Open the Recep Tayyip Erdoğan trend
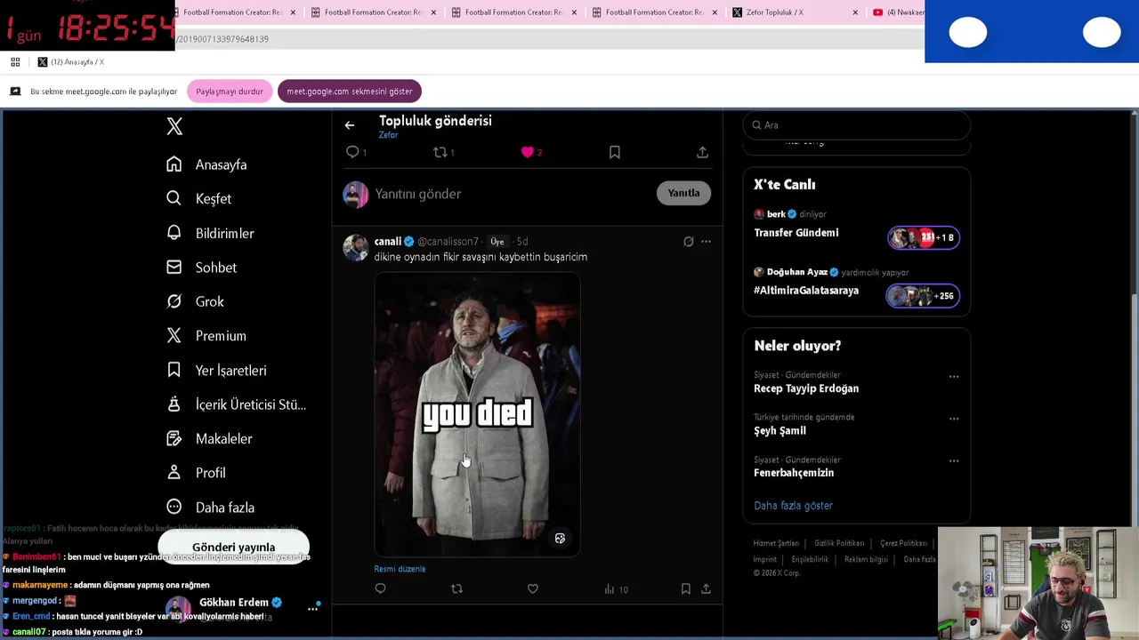This screenshot has width=1139, height=640. 806,388
